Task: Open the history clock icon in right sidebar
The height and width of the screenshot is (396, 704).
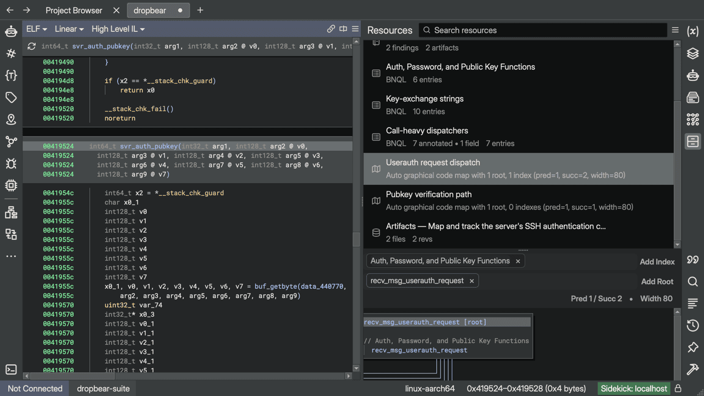Action: point(693,326)
